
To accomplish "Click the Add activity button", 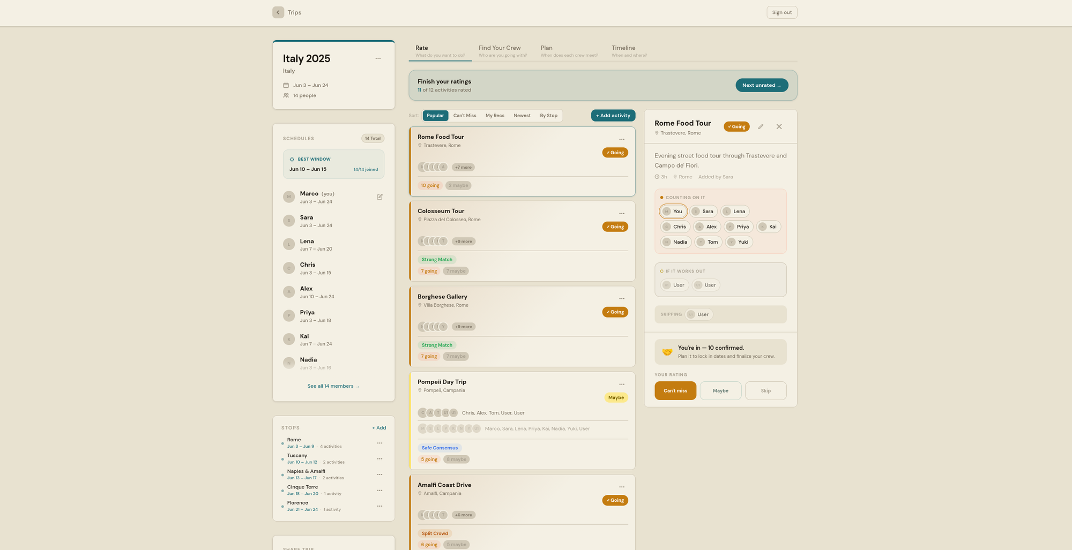I will (613, 116).
